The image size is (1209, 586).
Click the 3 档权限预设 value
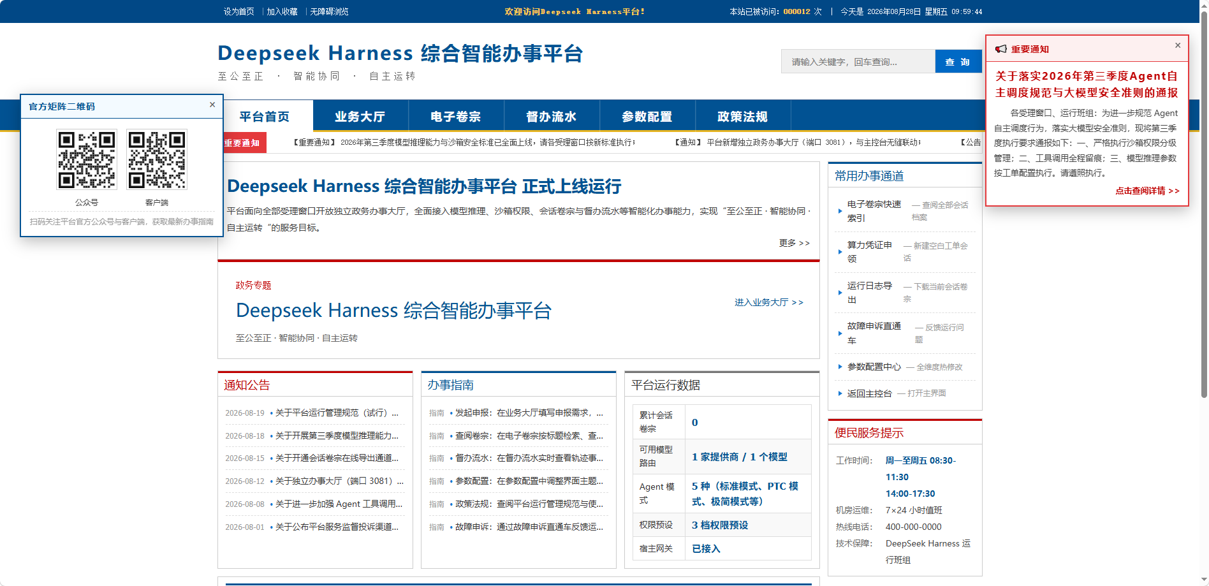[x=720, y=525]
